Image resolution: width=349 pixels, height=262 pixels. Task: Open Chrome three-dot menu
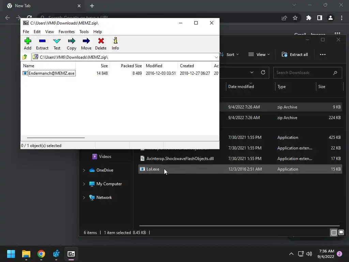pos(342,18)
